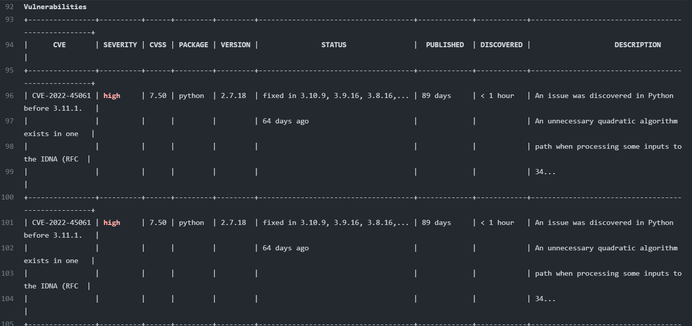
Task: Click the PACKAGE column header
Action: click(x=194, y=45)
